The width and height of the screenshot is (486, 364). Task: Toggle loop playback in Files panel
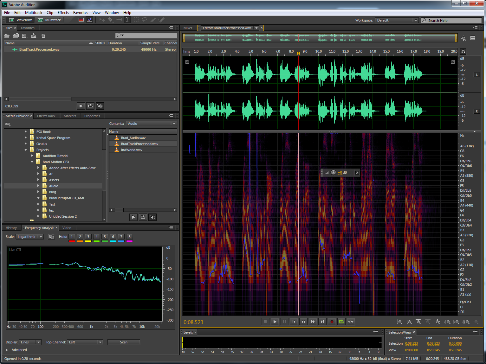pos(90,106)
